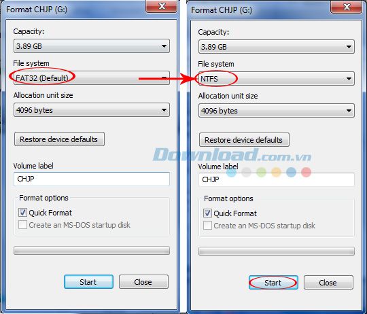367x314 pixels.
Task: Click Restore device defaults in right dialog
Action: tap(244, 140)
